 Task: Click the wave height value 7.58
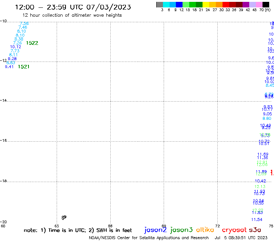click(x=24, y=23)
